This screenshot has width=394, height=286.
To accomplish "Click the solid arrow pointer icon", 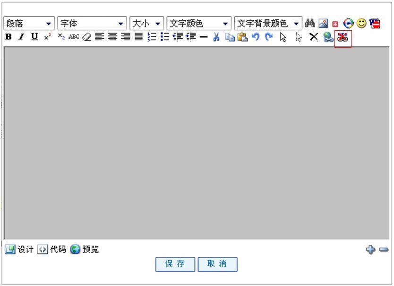I will [283, 37].
